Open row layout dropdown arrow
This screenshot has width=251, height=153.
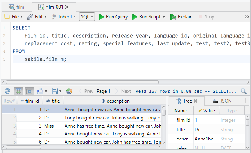tap(46, 91)
